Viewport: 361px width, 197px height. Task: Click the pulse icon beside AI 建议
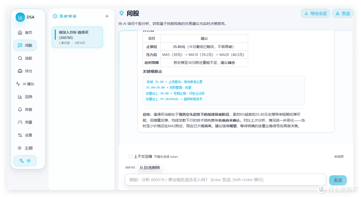click(x=18, y=84)
